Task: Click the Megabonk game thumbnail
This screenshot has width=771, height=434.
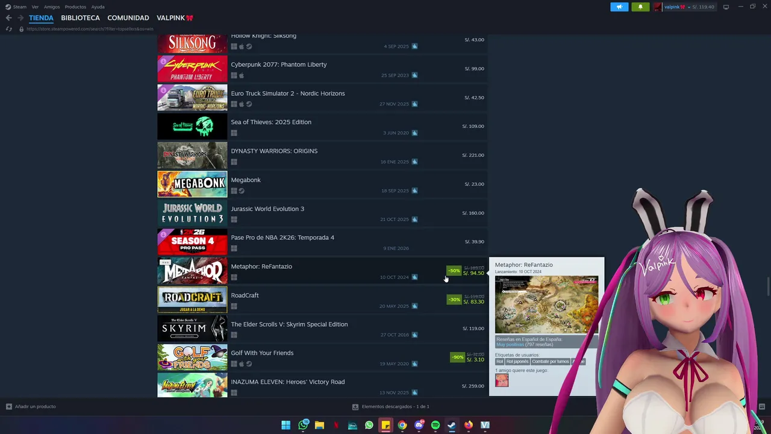Action: coord(192,184)
